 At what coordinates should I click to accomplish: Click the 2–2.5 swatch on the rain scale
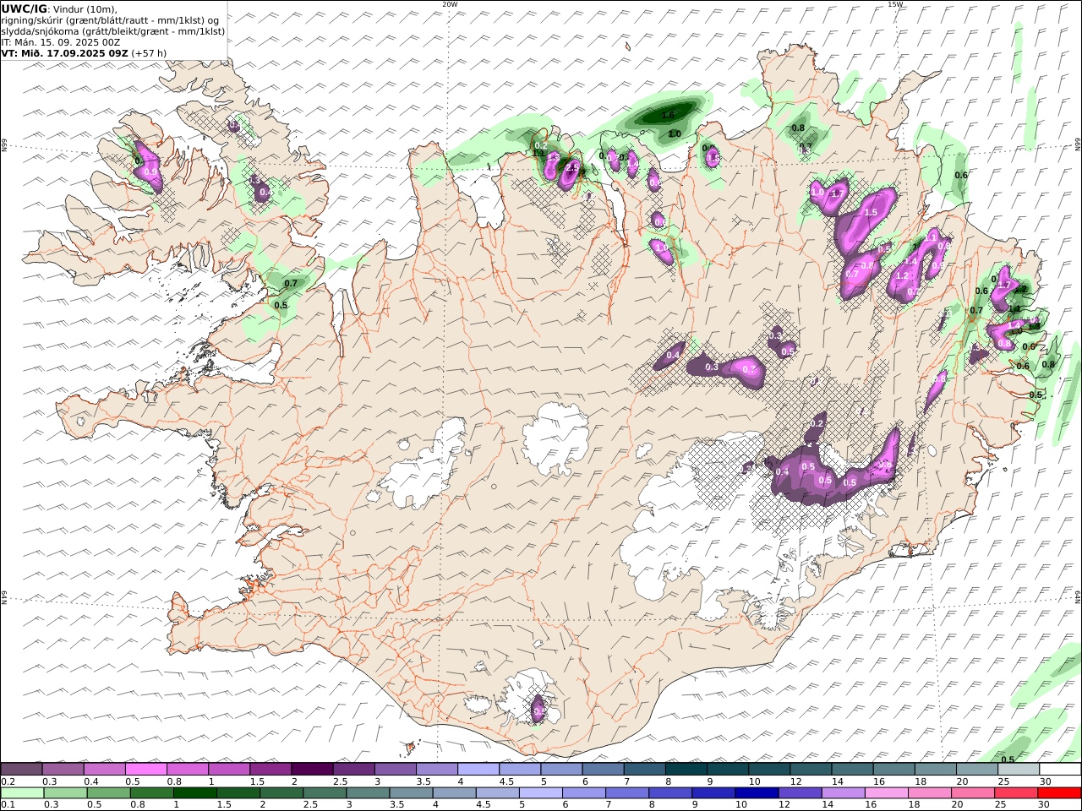(x=281, y=793)
